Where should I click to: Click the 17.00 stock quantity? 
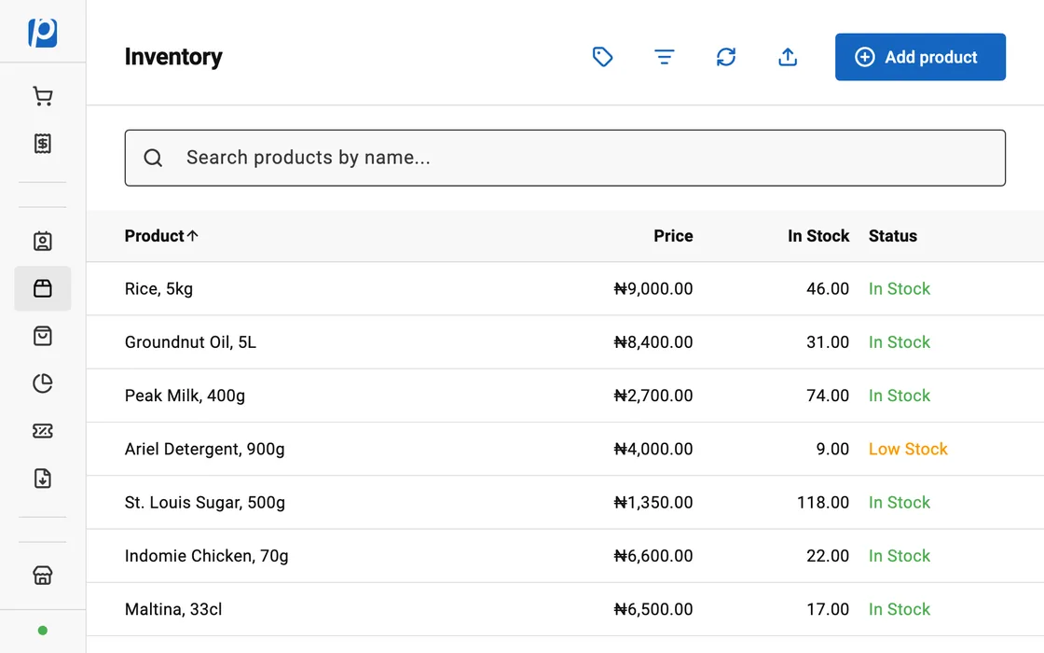[828, 609]
